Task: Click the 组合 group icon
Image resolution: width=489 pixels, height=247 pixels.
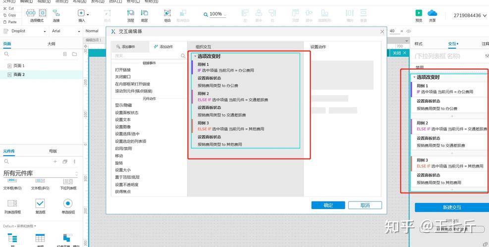Action: coord(167,13)
